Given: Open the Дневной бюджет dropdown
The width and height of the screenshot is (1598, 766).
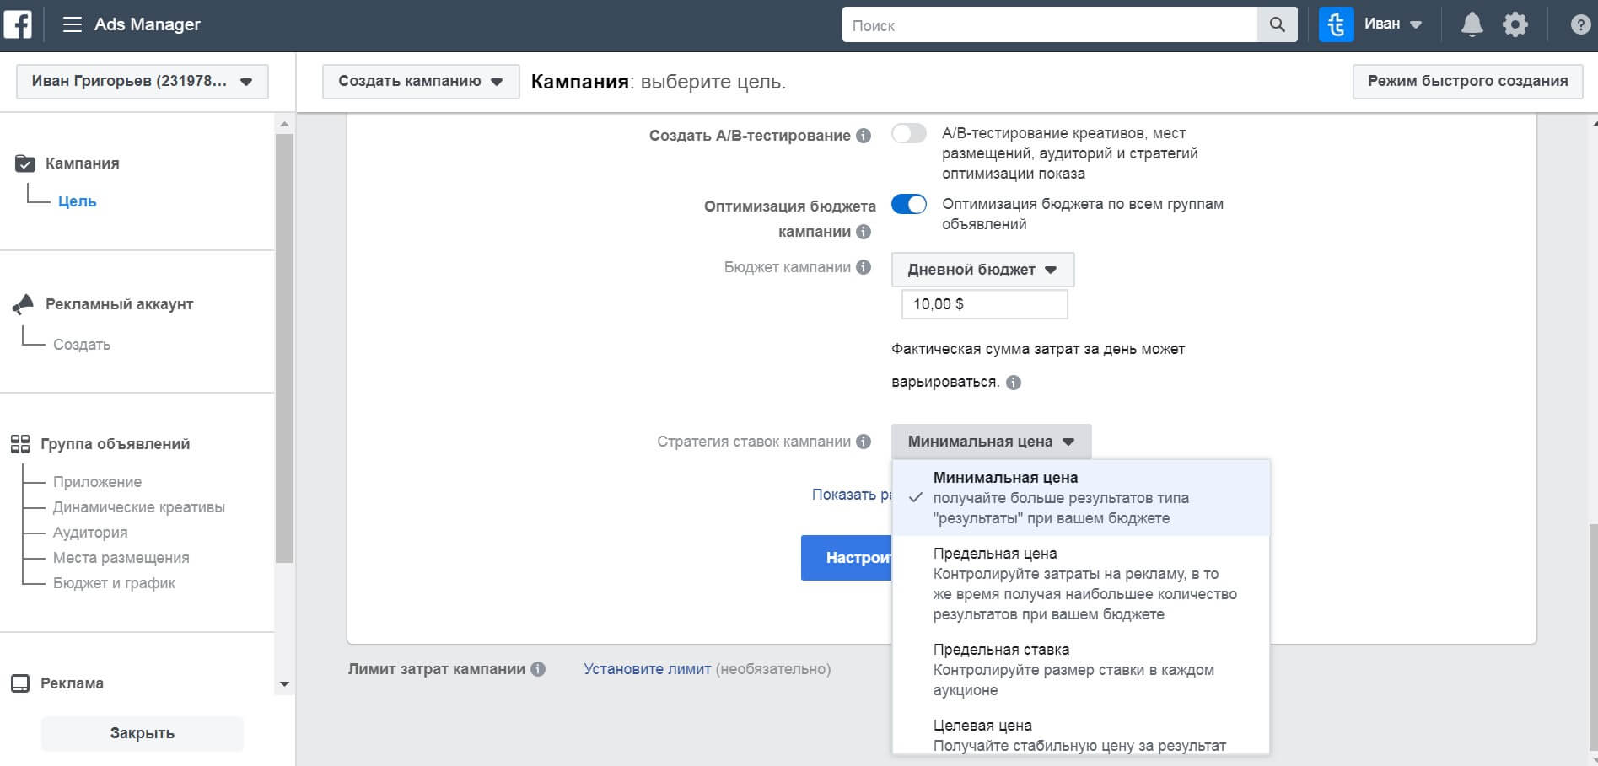Looking at the screenshot, I should [x=982, y=270].
